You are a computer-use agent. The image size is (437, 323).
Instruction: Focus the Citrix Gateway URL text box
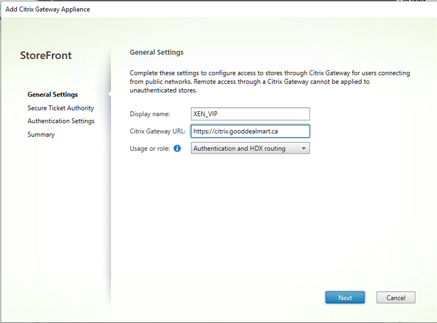click(x=250, y=131)
